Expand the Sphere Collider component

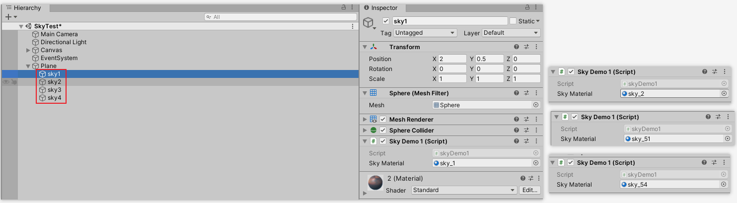click(365, 131)
